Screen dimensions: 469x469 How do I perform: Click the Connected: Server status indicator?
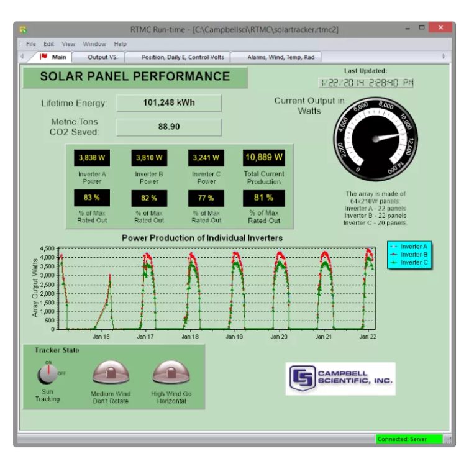[x=409, y=439]
